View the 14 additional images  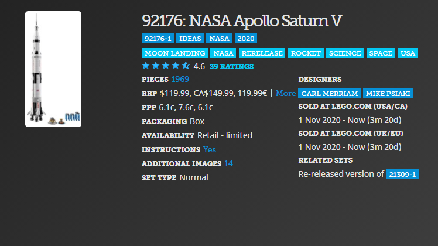228,163
